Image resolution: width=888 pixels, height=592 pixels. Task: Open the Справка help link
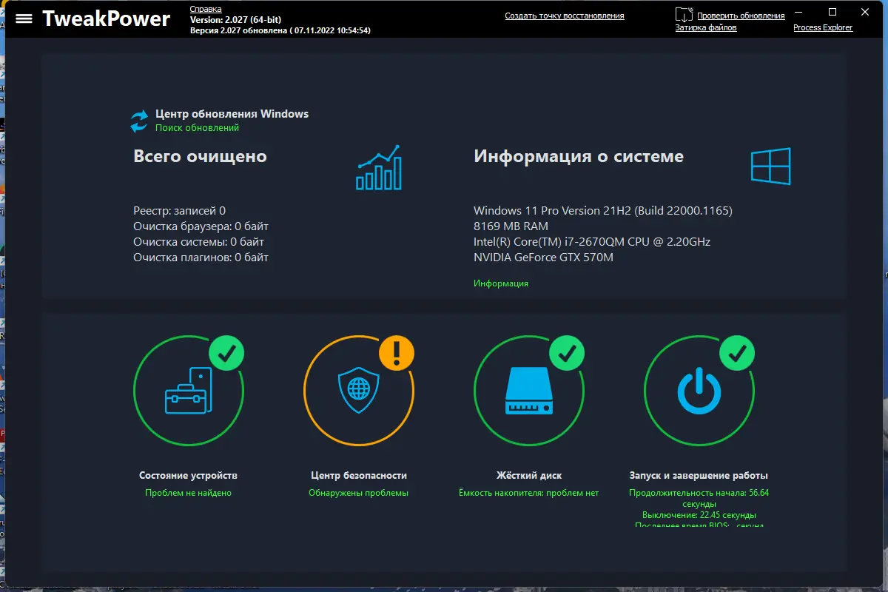(x=206, y=9)
